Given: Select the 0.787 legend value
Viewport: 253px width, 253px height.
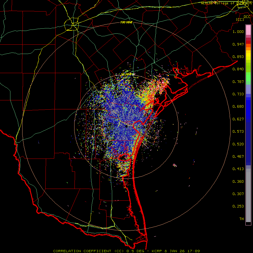Looking at the screenshot, I should tap(238, 82).
